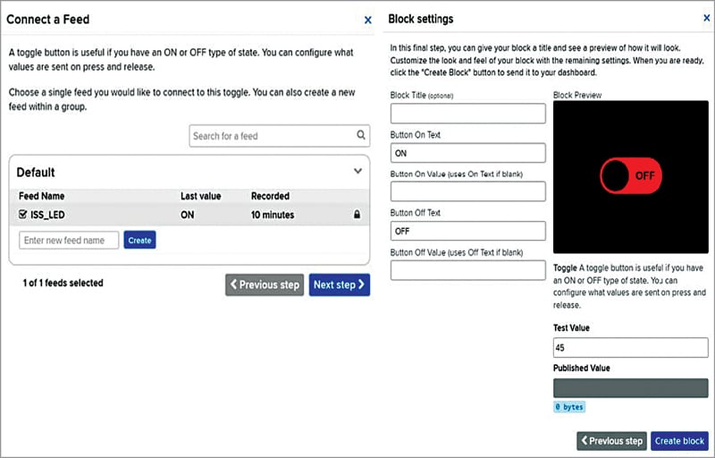Close the Block settings dialog
The width and height of the screenshot is (715, 458).
click(x=707, y=18)
